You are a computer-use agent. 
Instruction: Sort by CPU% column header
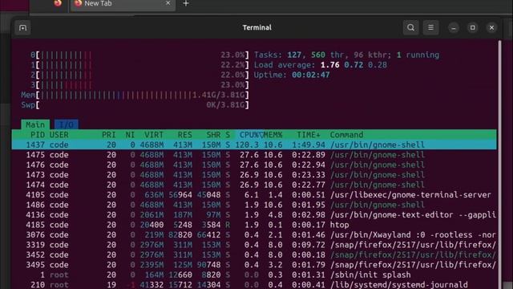click(x=249, y=135)
